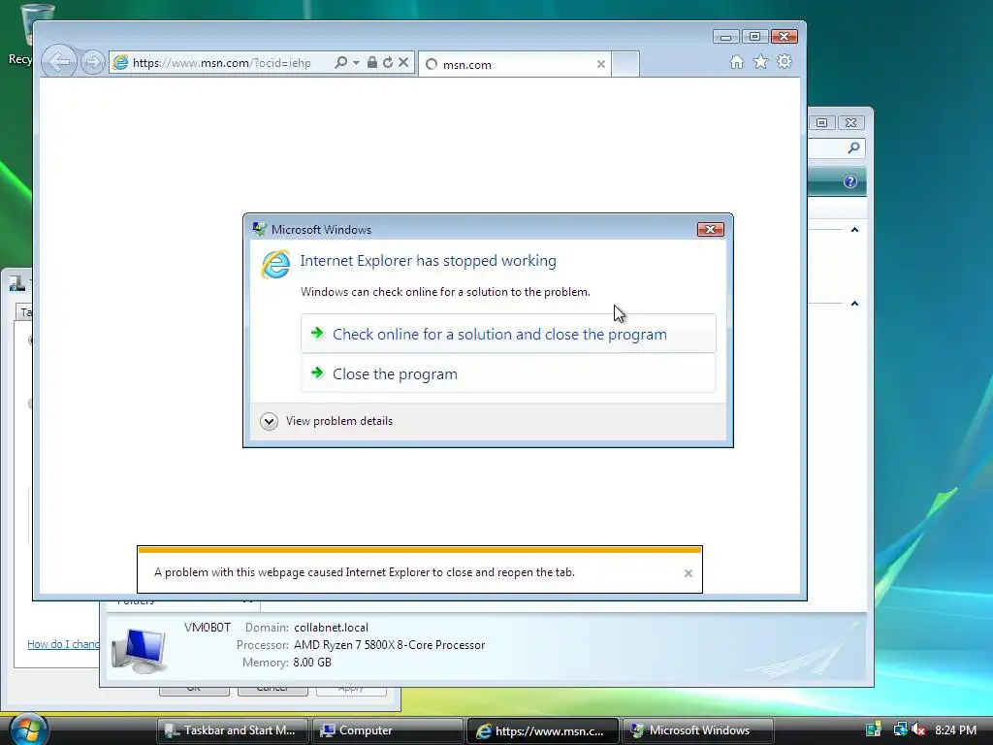Click the How do I change link

[63, 644]
